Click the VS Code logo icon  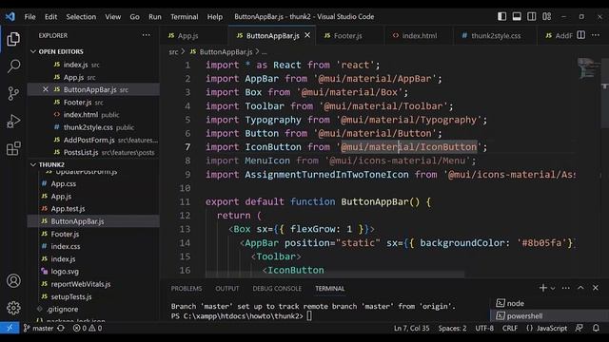pyautogui.click(x=10, y=17)
